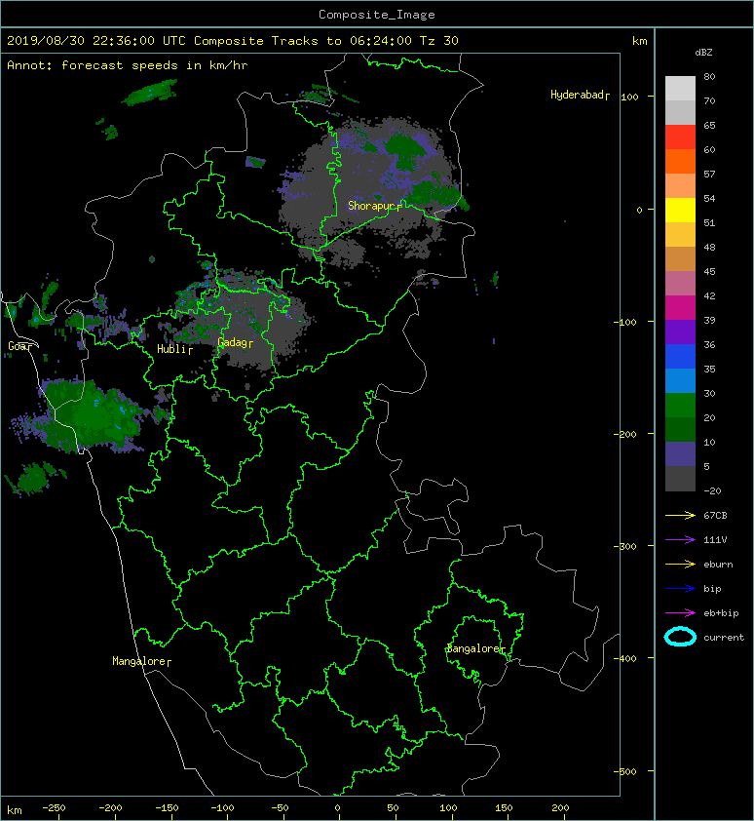Click the 'Annot: forecast speeds in km/hr' text
The width and height of the screenshot is (754, 821).
tap(128, 65)
